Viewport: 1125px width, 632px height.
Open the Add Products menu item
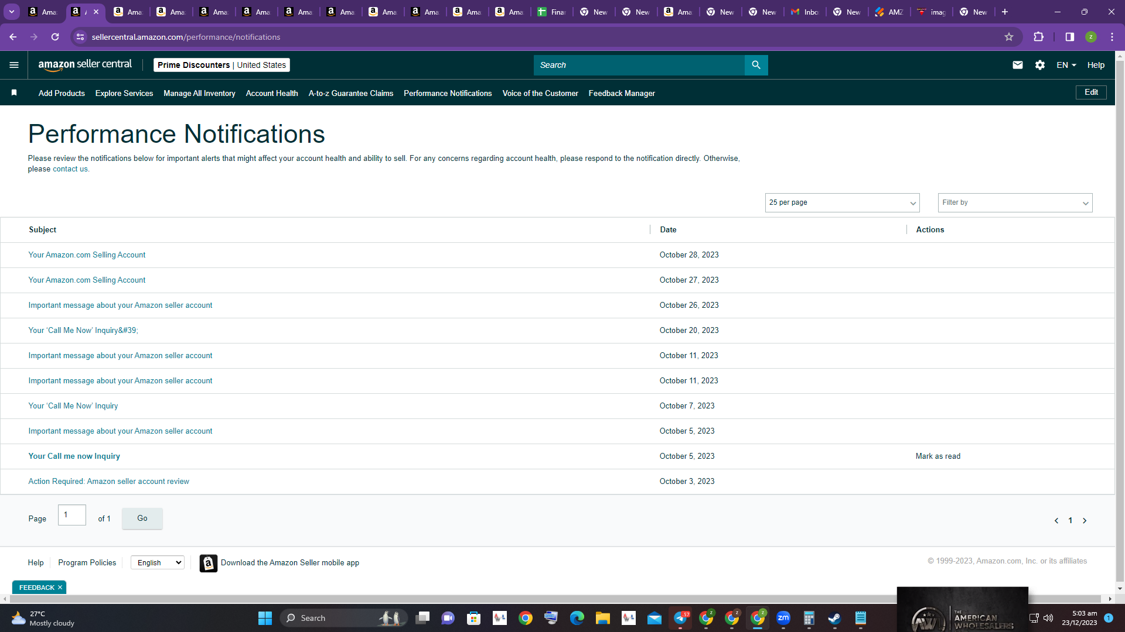coord(62,93)
